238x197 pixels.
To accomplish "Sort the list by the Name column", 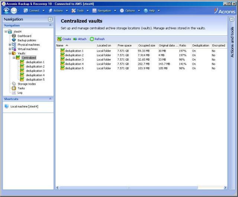I will point(76,45).
